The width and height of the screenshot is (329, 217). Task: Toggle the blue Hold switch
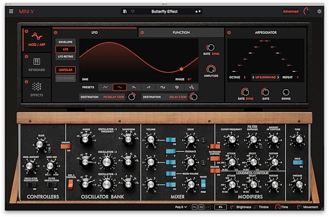[298, 162]
